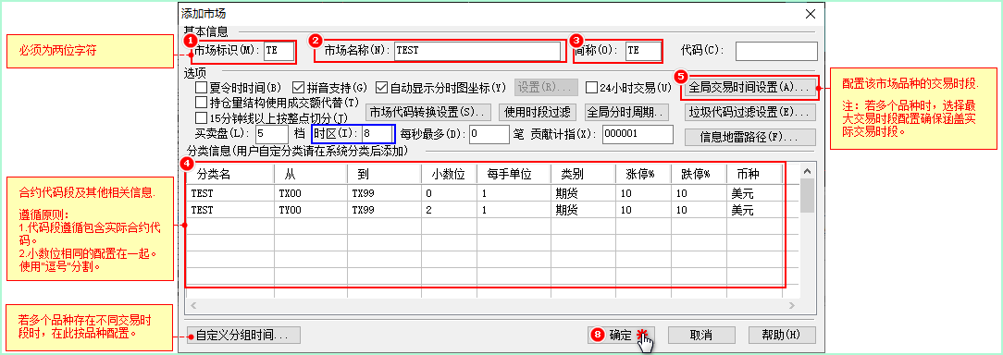
Task: Close the 添加市场 dialog
Action: (811, 14)
